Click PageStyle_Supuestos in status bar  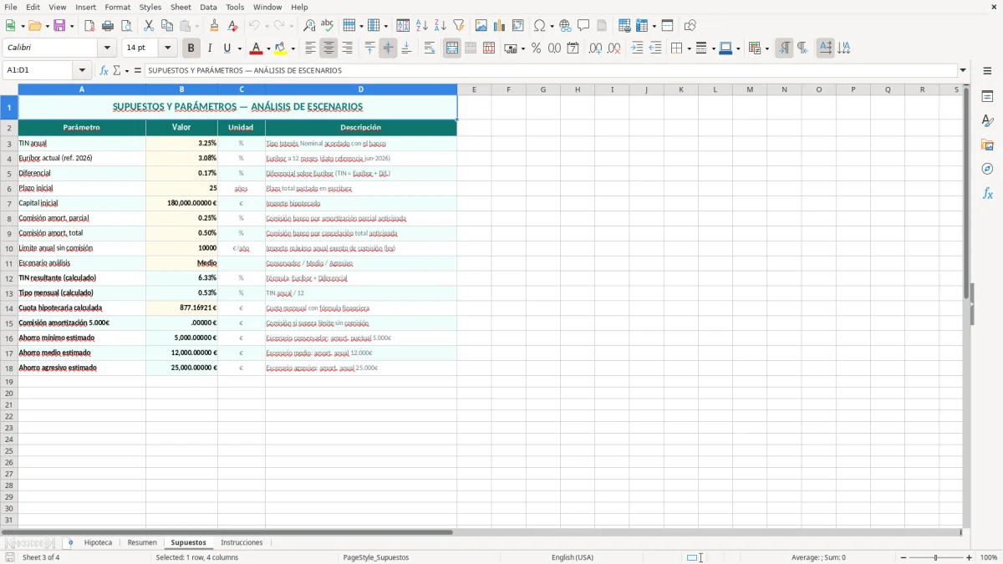pos(376,557)
